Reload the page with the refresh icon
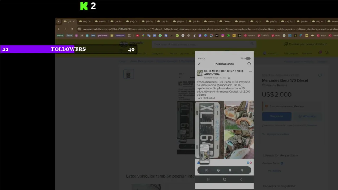 click(x=72, y=29)
